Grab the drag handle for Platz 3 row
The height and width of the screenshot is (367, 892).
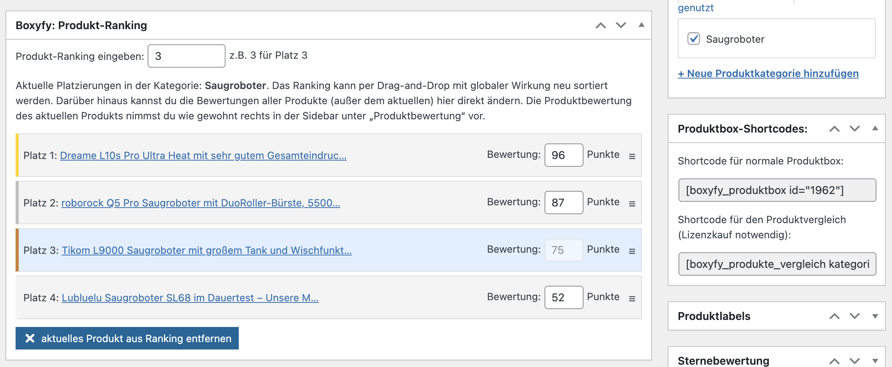(x=632, y=251)
